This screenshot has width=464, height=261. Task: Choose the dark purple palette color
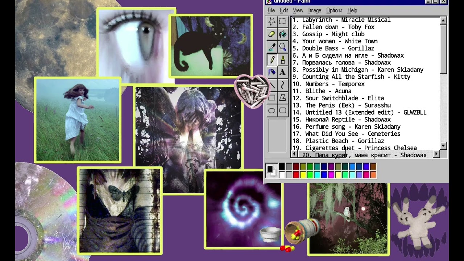pyautogui.click(x=331, y=166)
